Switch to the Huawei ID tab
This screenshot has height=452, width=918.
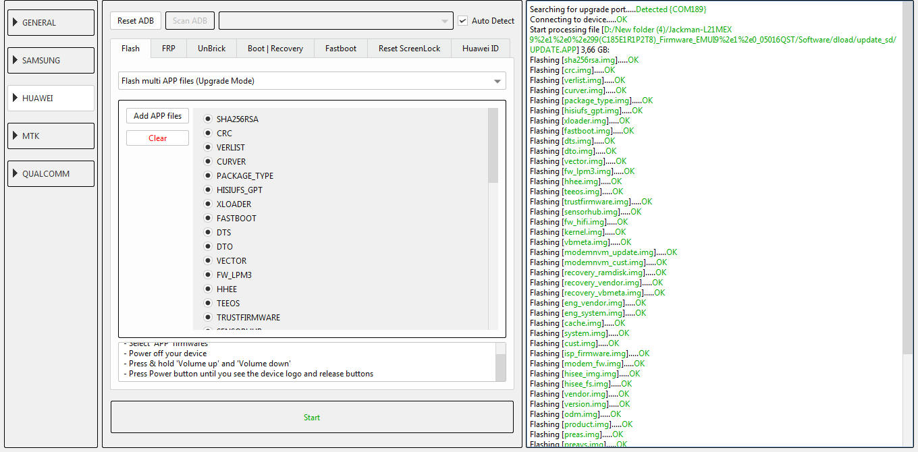pos(480,49)
